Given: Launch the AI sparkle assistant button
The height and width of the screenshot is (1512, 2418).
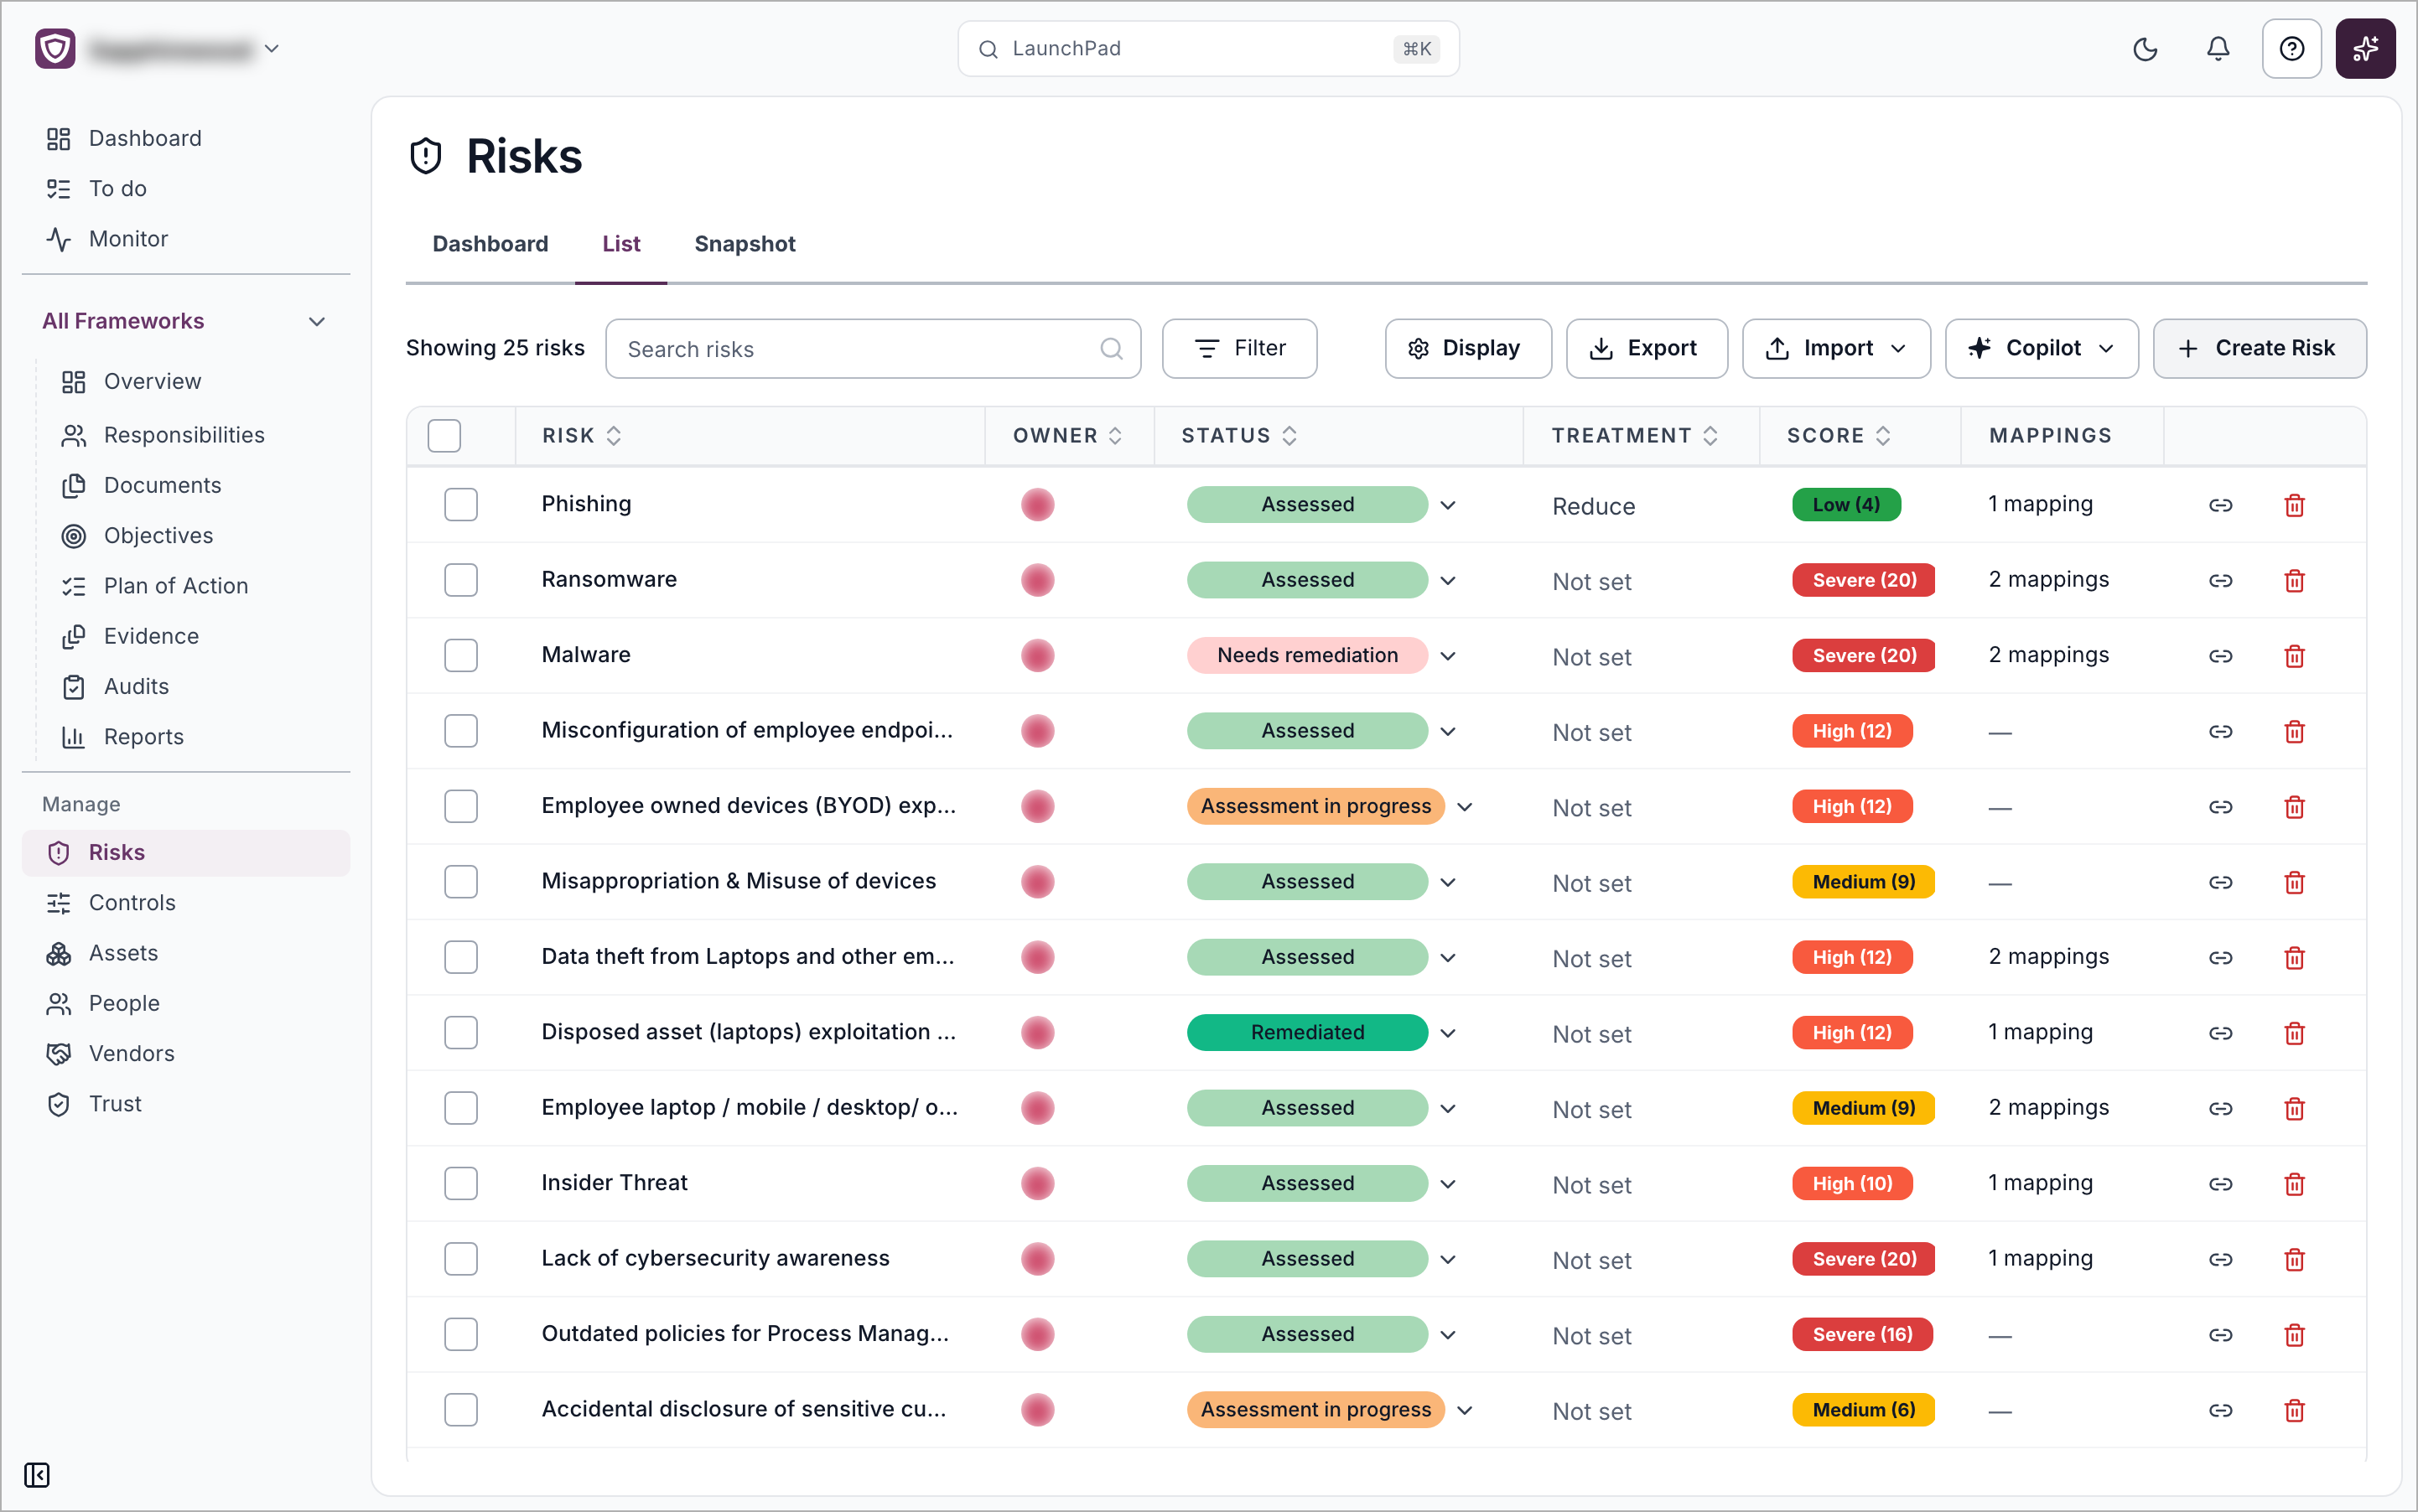Looking at the screenshot, I should point(2365,49).
